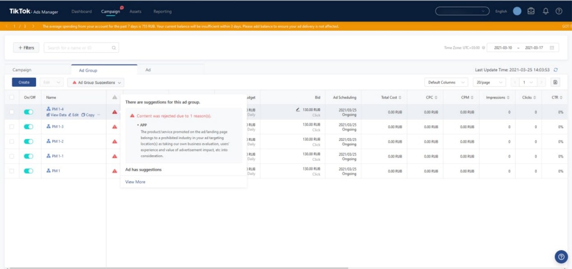The width and height of the screenshot is (572, 269).
Task: Toggle PM 1-3 ad group off
Action: pyautogui.click(x=28, y=126)
